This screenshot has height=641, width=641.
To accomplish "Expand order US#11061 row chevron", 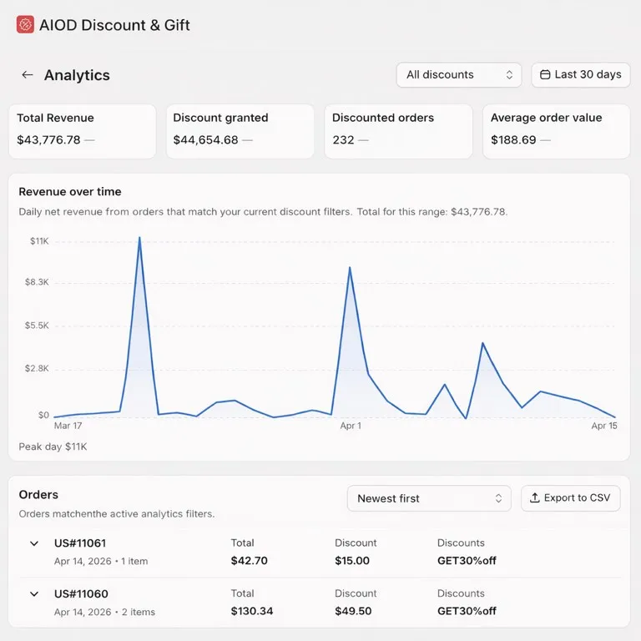I will tap(34, 543).
